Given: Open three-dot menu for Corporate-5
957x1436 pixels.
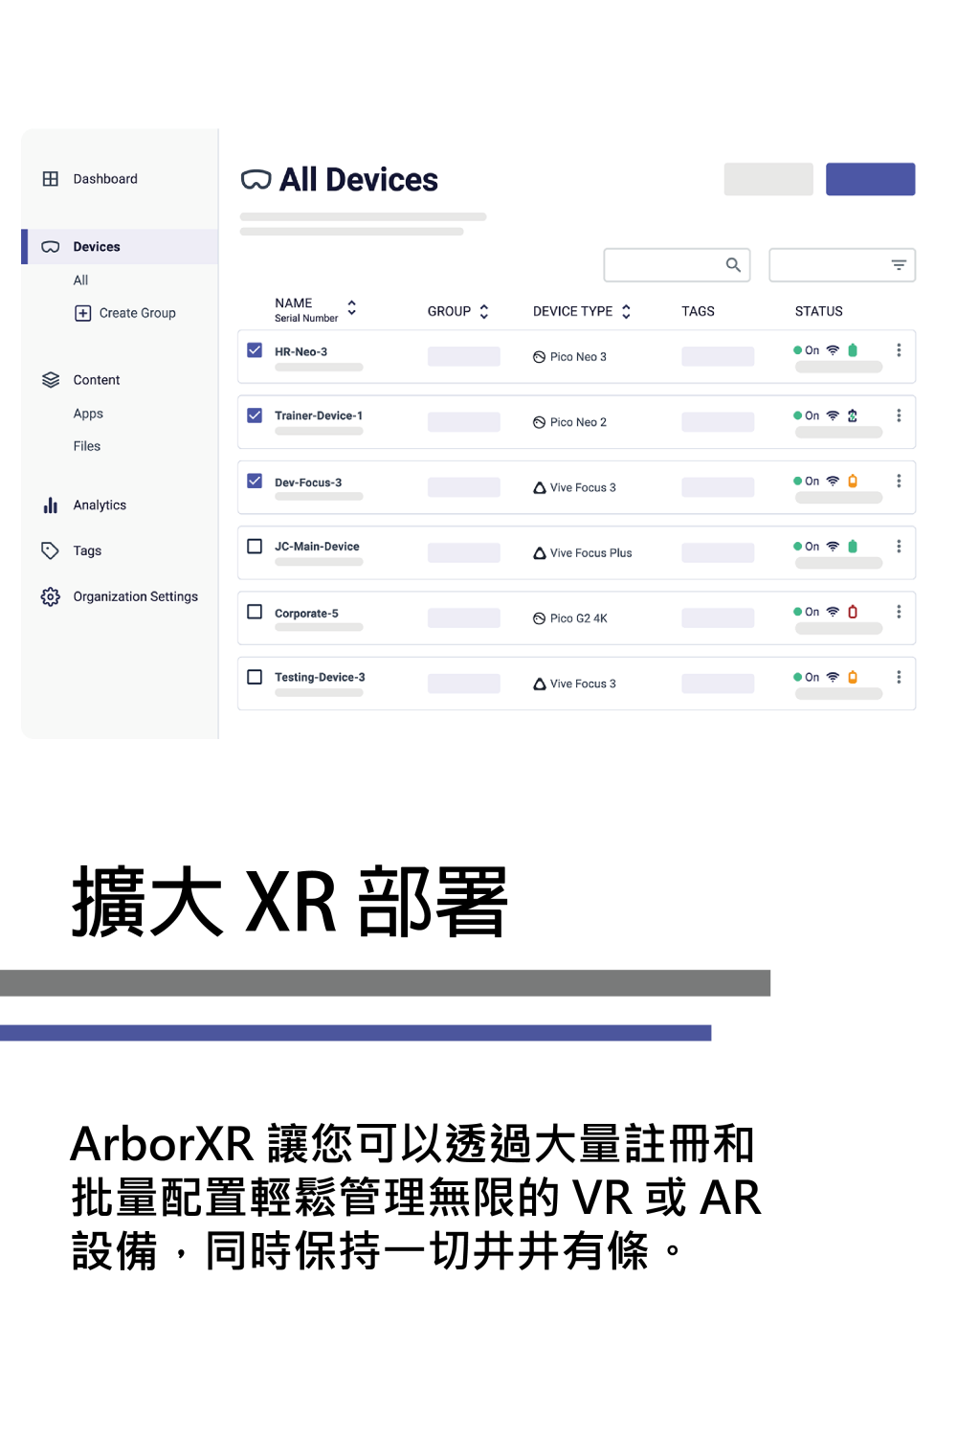Looking at the screenshot, I should click(899, 612).
